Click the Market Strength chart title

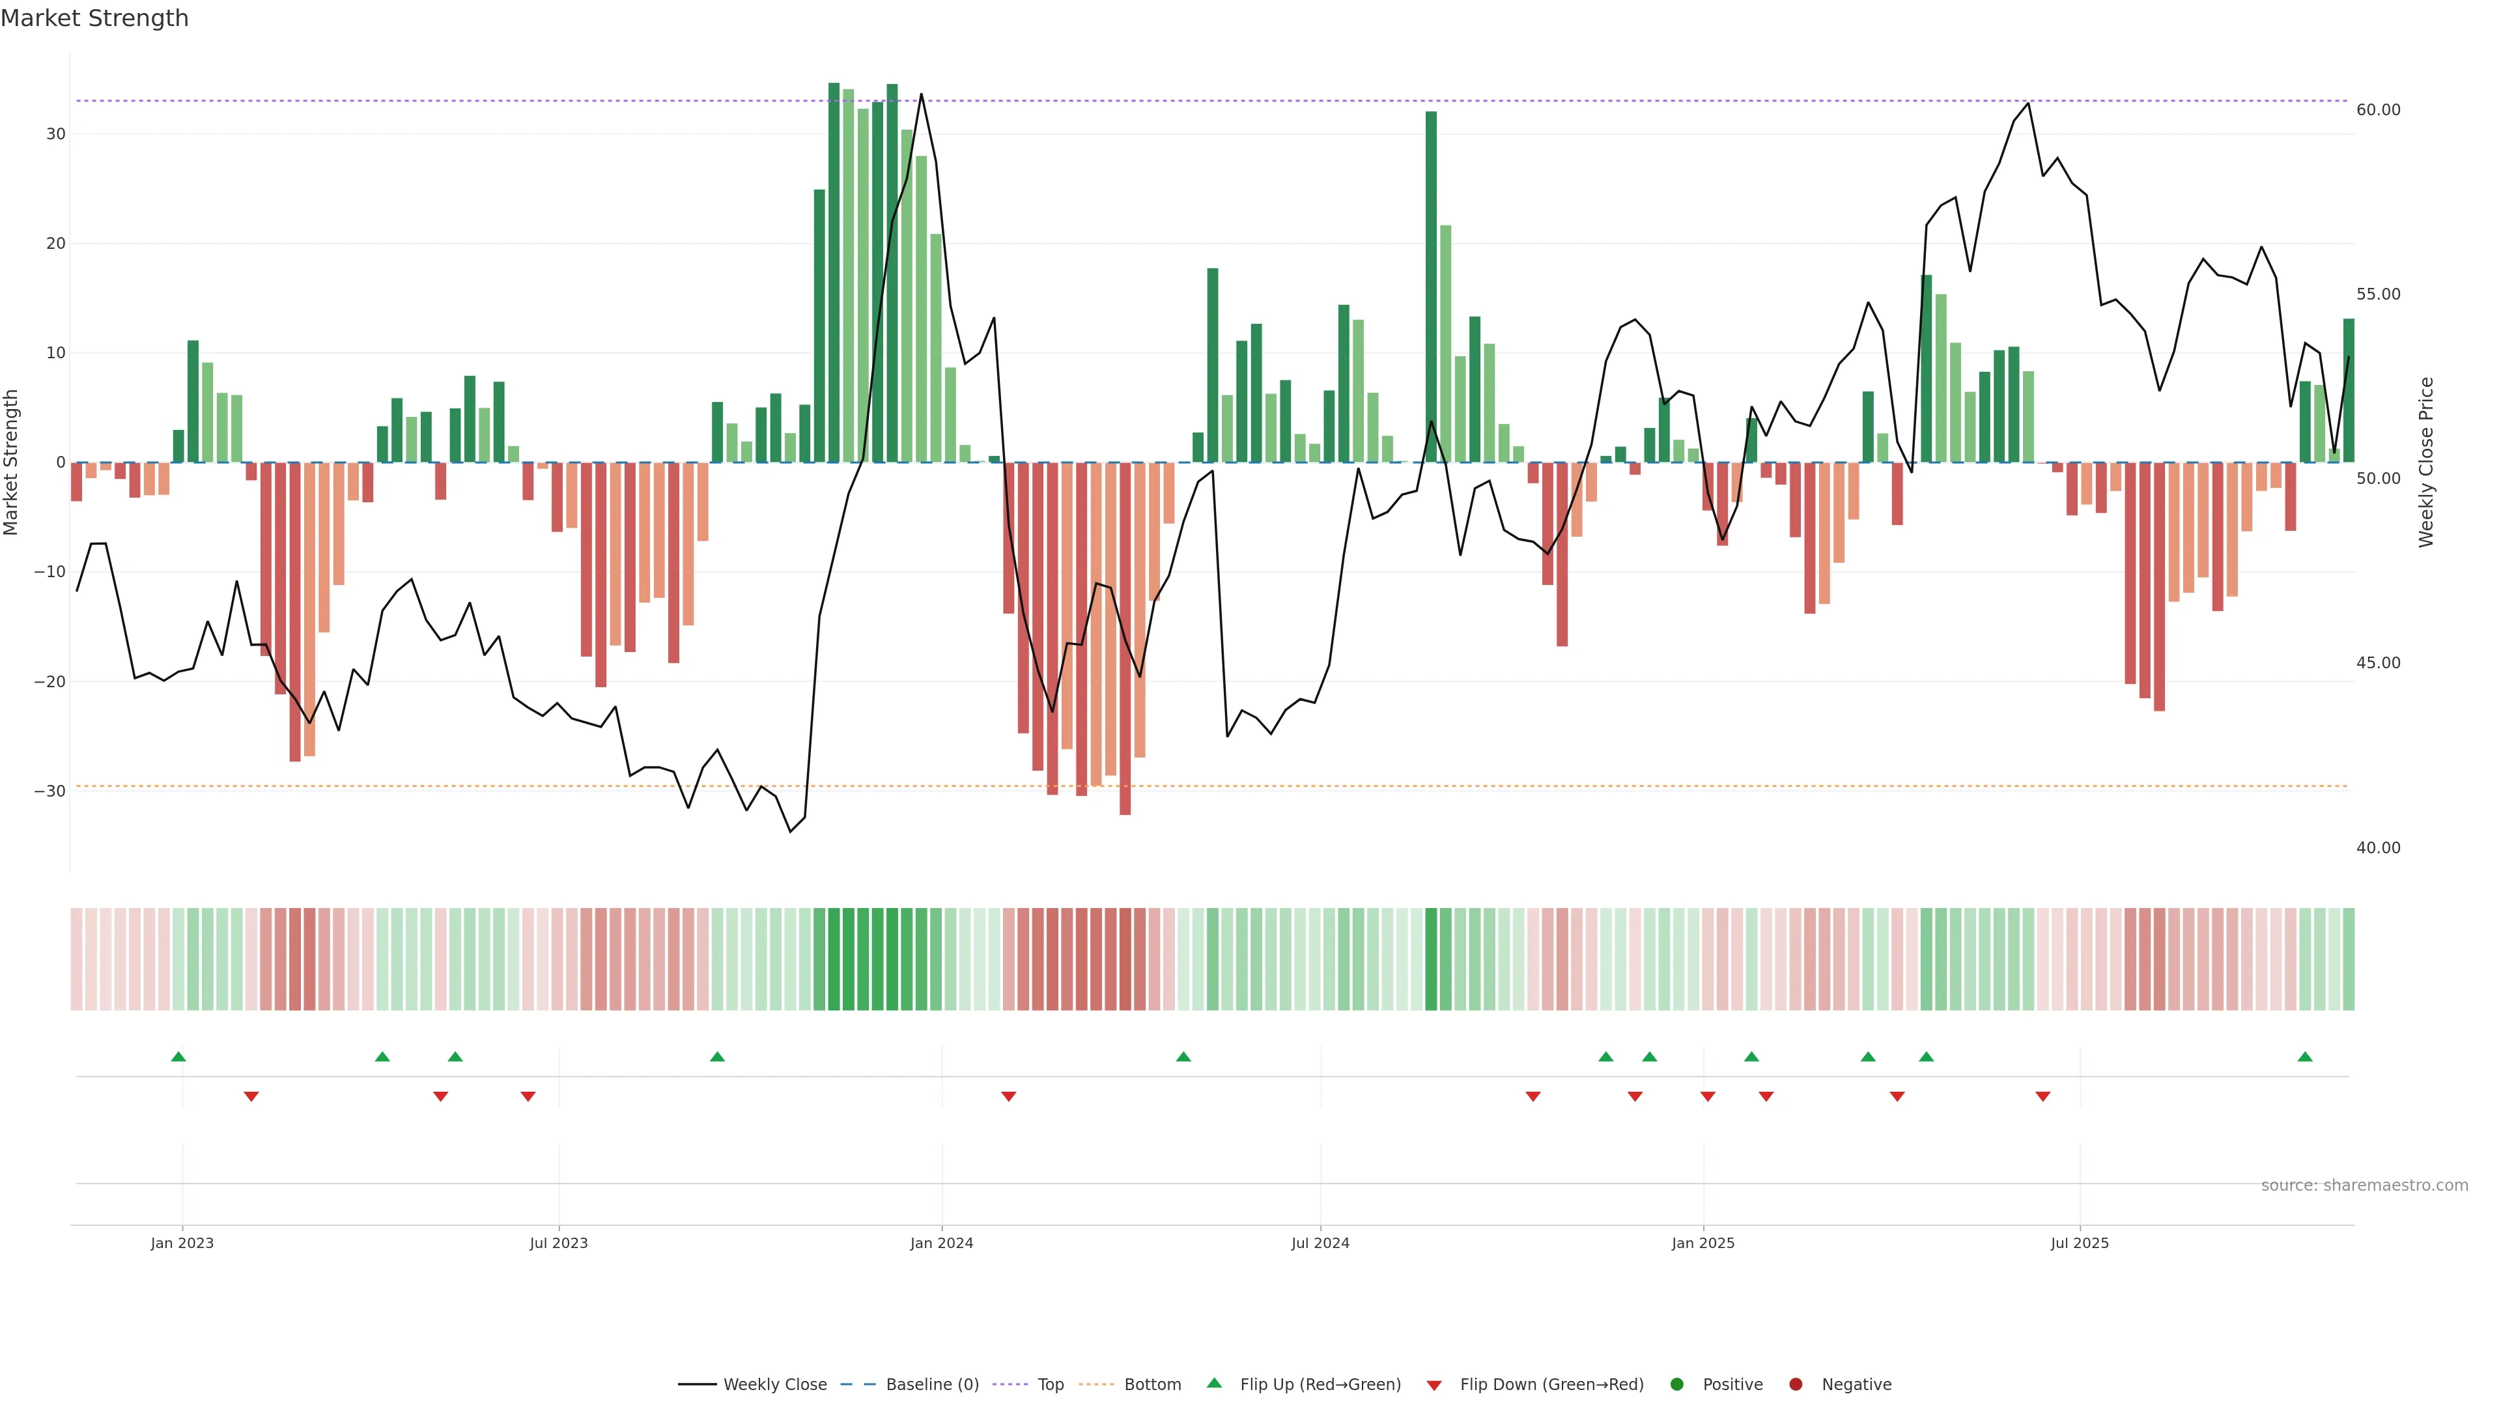(x=94, y=18)
